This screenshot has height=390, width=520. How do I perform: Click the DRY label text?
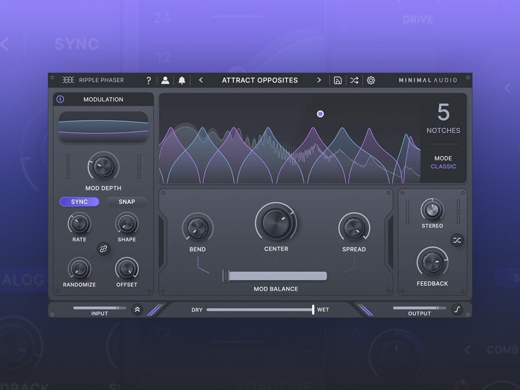pyautogui.click(x=197, y=310)
